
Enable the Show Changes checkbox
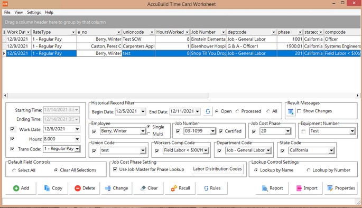point(299,111)
